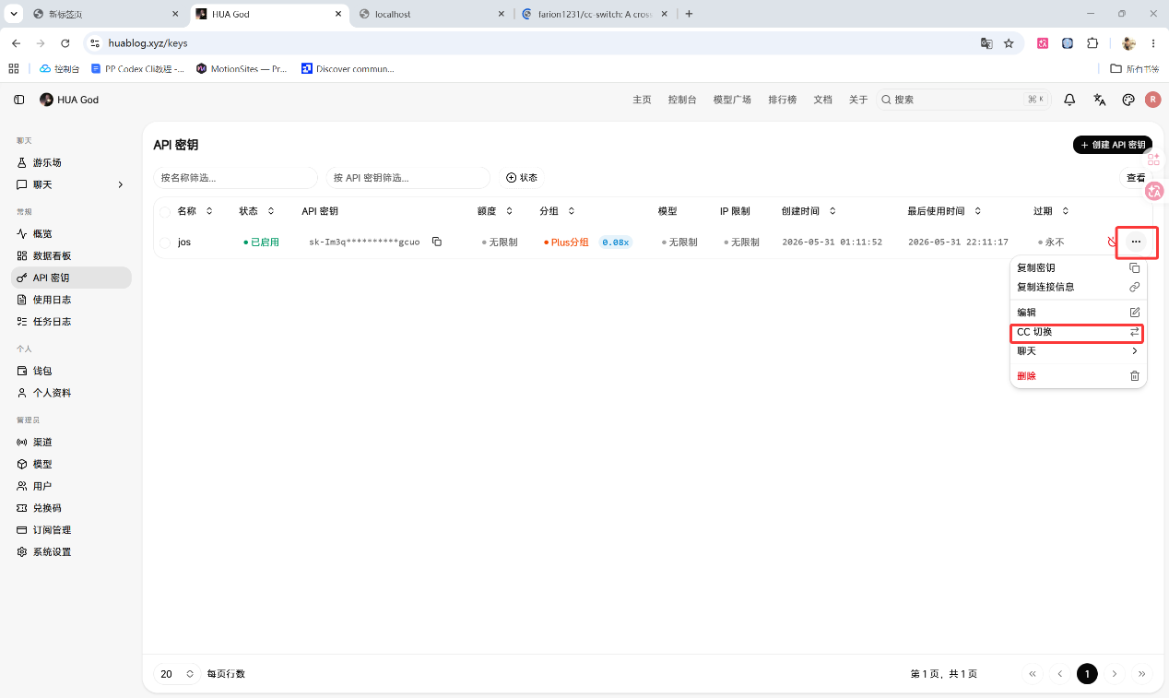
Task: Open task logs in sidebar
Action: tap(71, 322)
